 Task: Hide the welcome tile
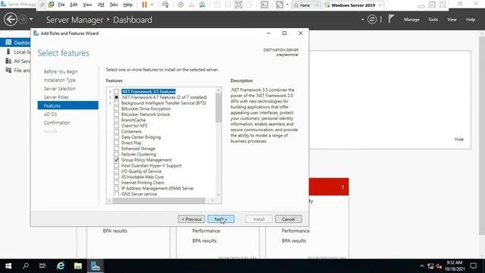point(459,140)
